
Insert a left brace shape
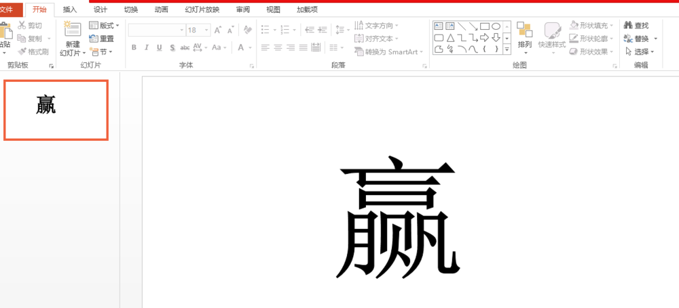click(485, 49)
